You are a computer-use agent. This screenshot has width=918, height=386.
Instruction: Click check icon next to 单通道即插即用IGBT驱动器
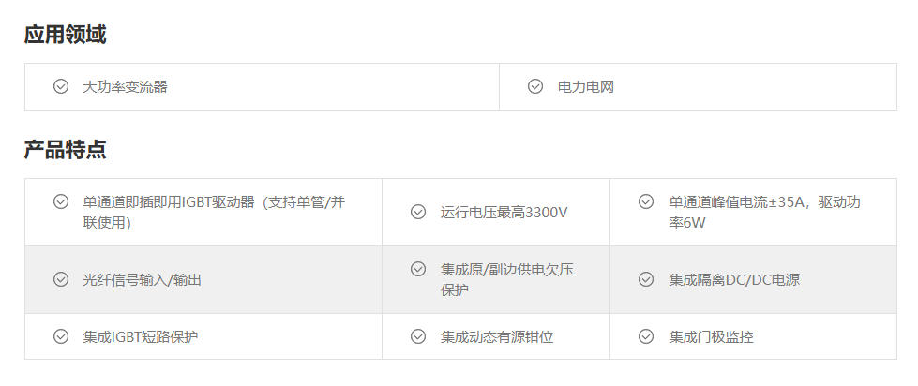pos(61,201)
